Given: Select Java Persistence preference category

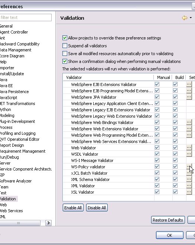Looking at the screenshot, I should pyautogui.click(x=14, y=92).
